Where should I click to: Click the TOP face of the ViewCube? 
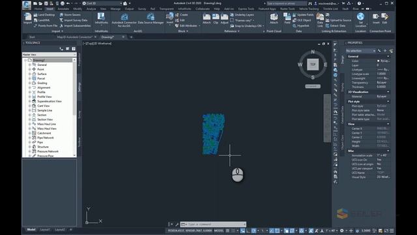[313, 65]
